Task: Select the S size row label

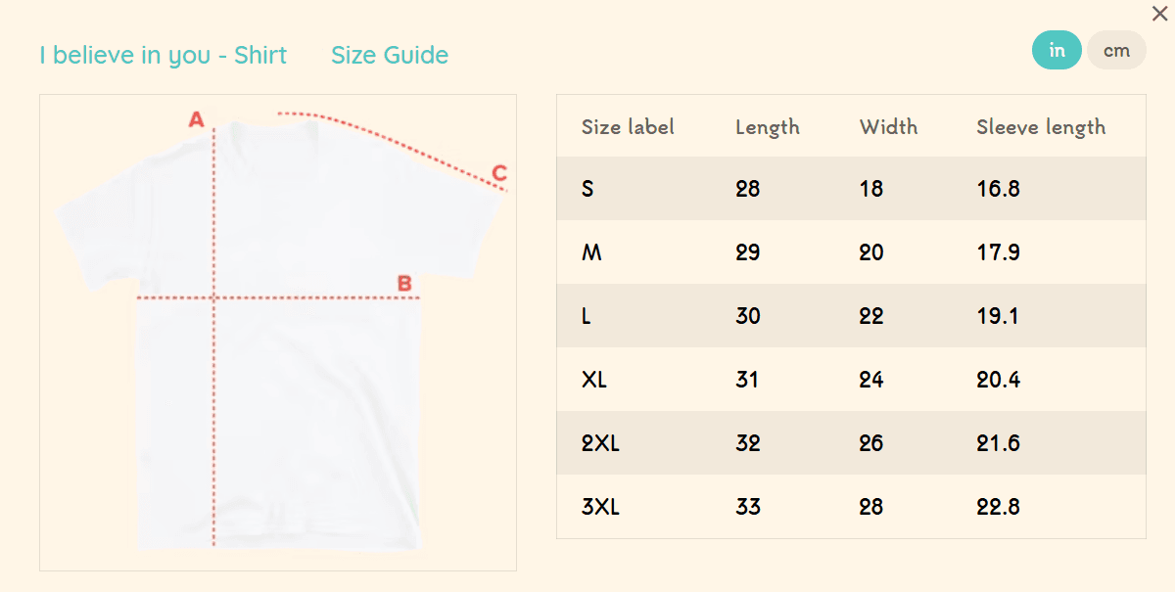Action: point(588,189)
